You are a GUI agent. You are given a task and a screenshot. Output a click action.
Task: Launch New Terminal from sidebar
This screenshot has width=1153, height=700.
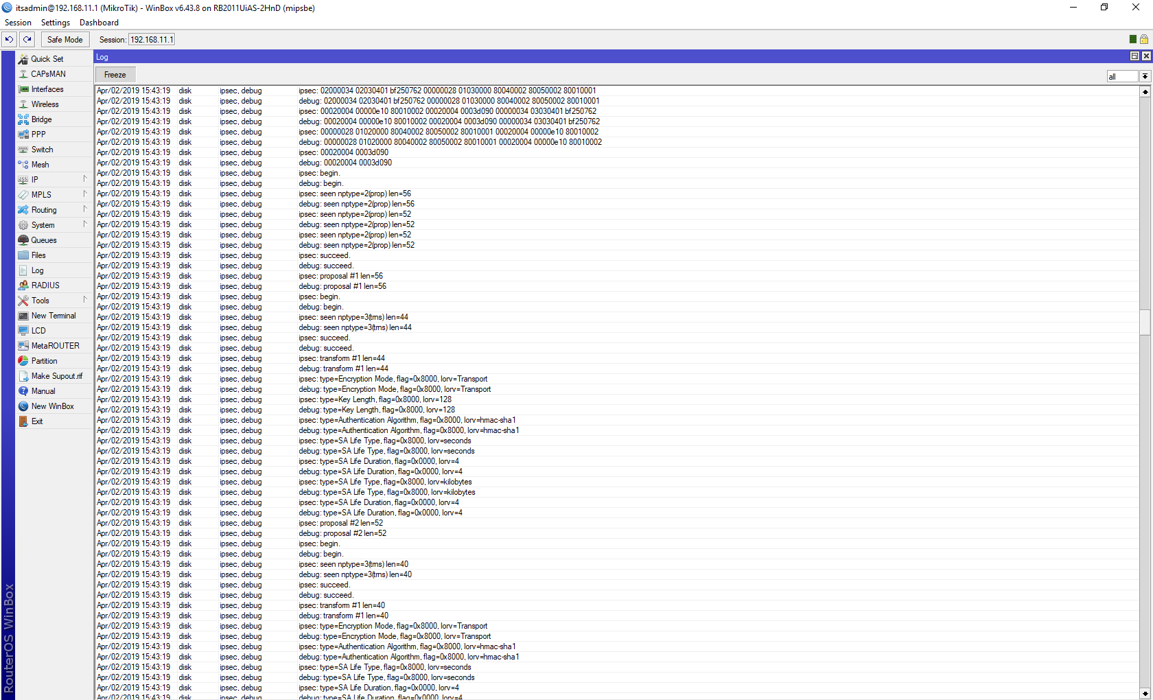click(x=54, y=316)
